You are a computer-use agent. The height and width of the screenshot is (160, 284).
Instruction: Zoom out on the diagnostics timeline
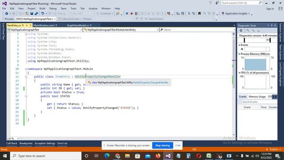pyautogui.click(x=253, y=31)
